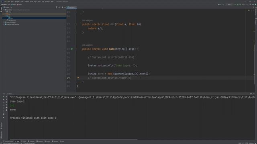
Task: Click the "term" output line in console
Action: click(13, 110)
